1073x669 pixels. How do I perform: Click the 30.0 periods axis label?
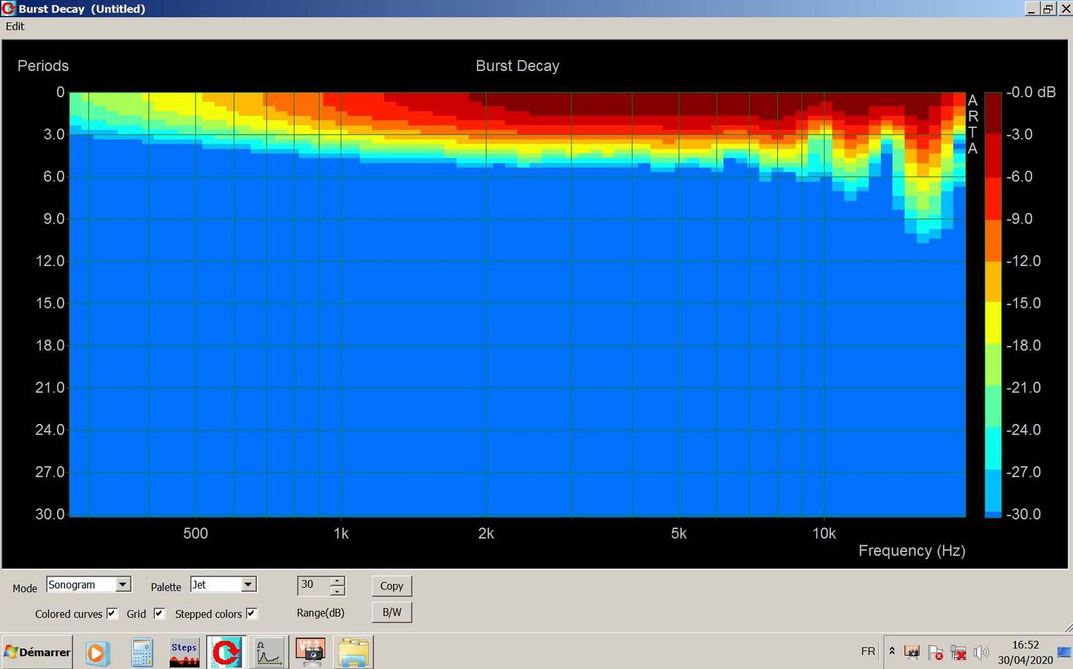(50, 514)
